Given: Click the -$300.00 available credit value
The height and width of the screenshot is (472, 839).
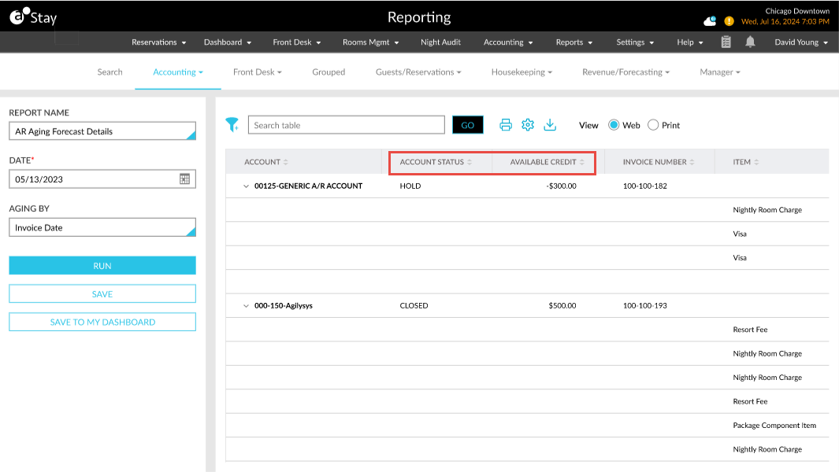Looking at the screenshot, I should point(561,186).
